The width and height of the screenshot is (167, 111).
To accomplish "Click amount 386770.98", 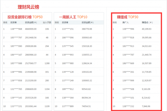I will point(87,29).
